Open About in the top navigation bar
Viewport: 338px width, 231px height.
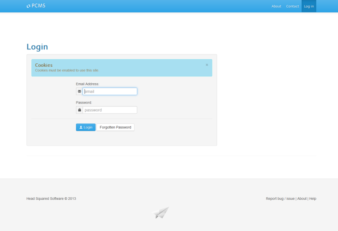tap(276, 6)
